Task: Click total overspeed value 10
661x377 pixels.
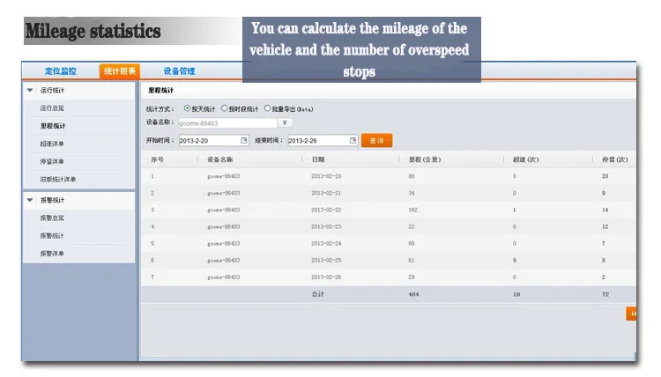Action: coord(516,294)
